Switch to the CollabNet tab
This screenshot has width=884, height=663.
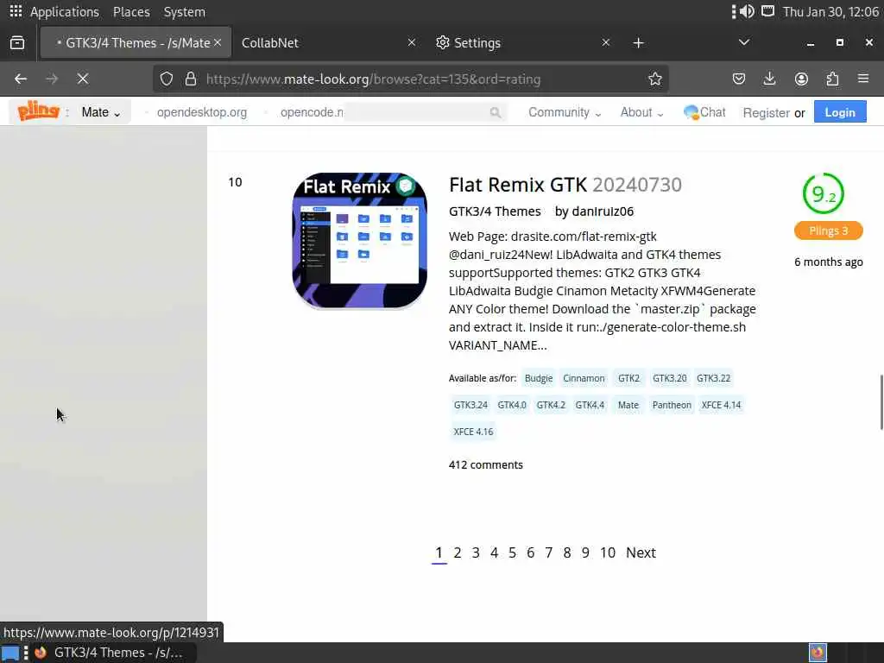coord(327,43)
